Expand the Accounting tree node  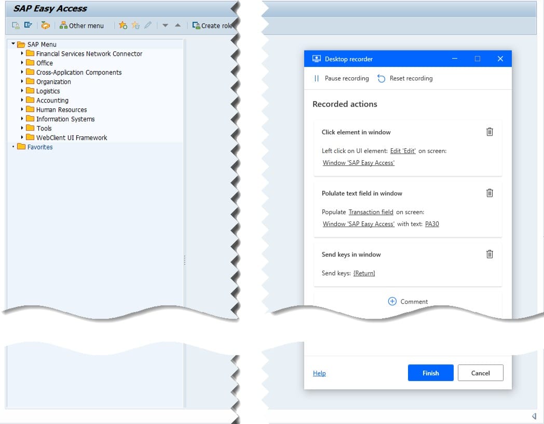coord(22,100)
